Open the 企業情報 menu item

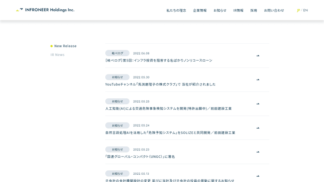[x=200, y=11]
